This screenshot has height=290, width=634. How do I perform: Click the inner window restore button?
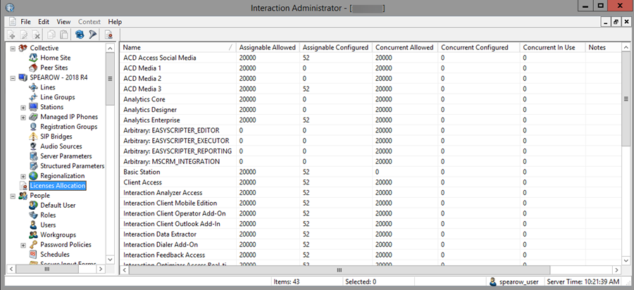tap(616, 22)
